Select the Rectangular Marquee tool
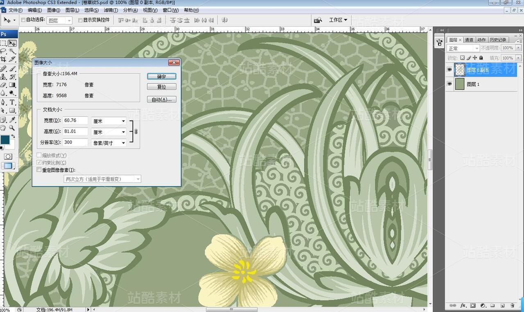This screenshot has height=312, width=524. [x=3, y=43]
